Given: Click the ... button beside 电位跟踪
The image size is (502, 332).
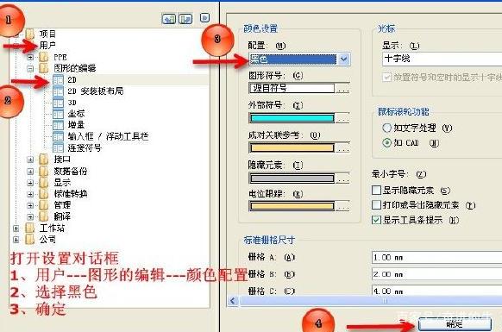Looking at the screenshot, I should coord(343,206).
